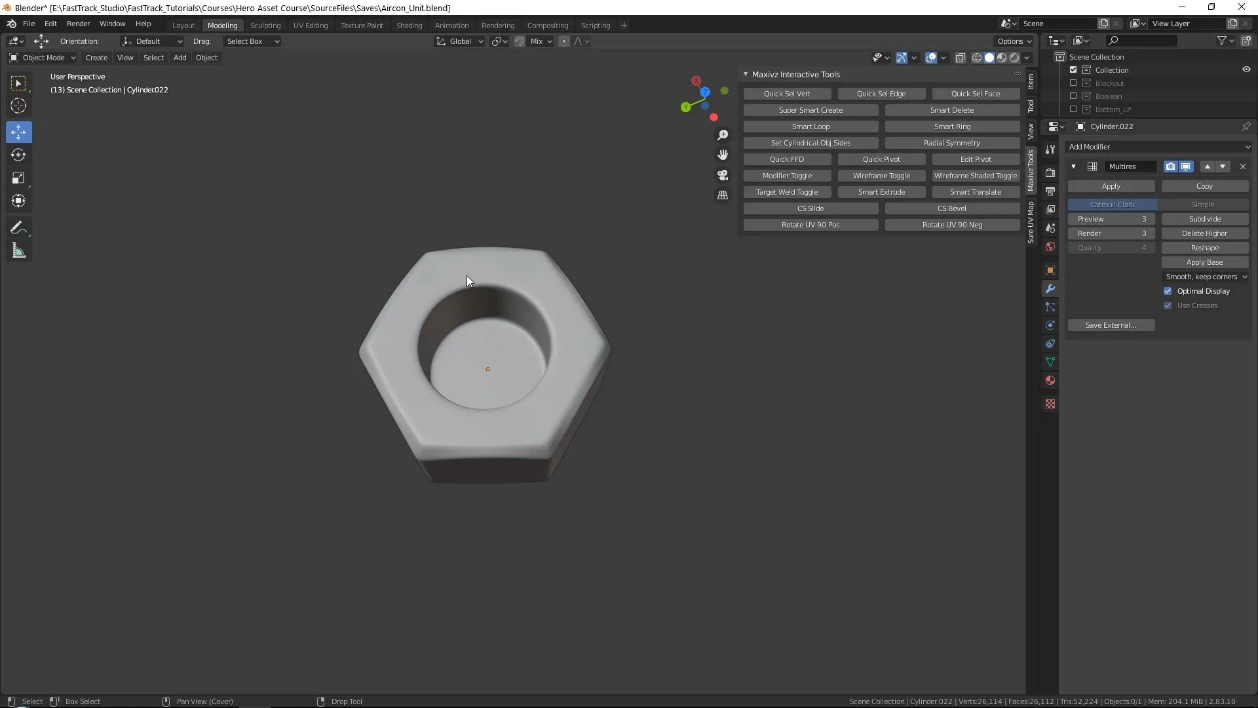Click the Apply Base button in the Multires modifier
Viewport: 1258px width, 708px height.
1205,262
